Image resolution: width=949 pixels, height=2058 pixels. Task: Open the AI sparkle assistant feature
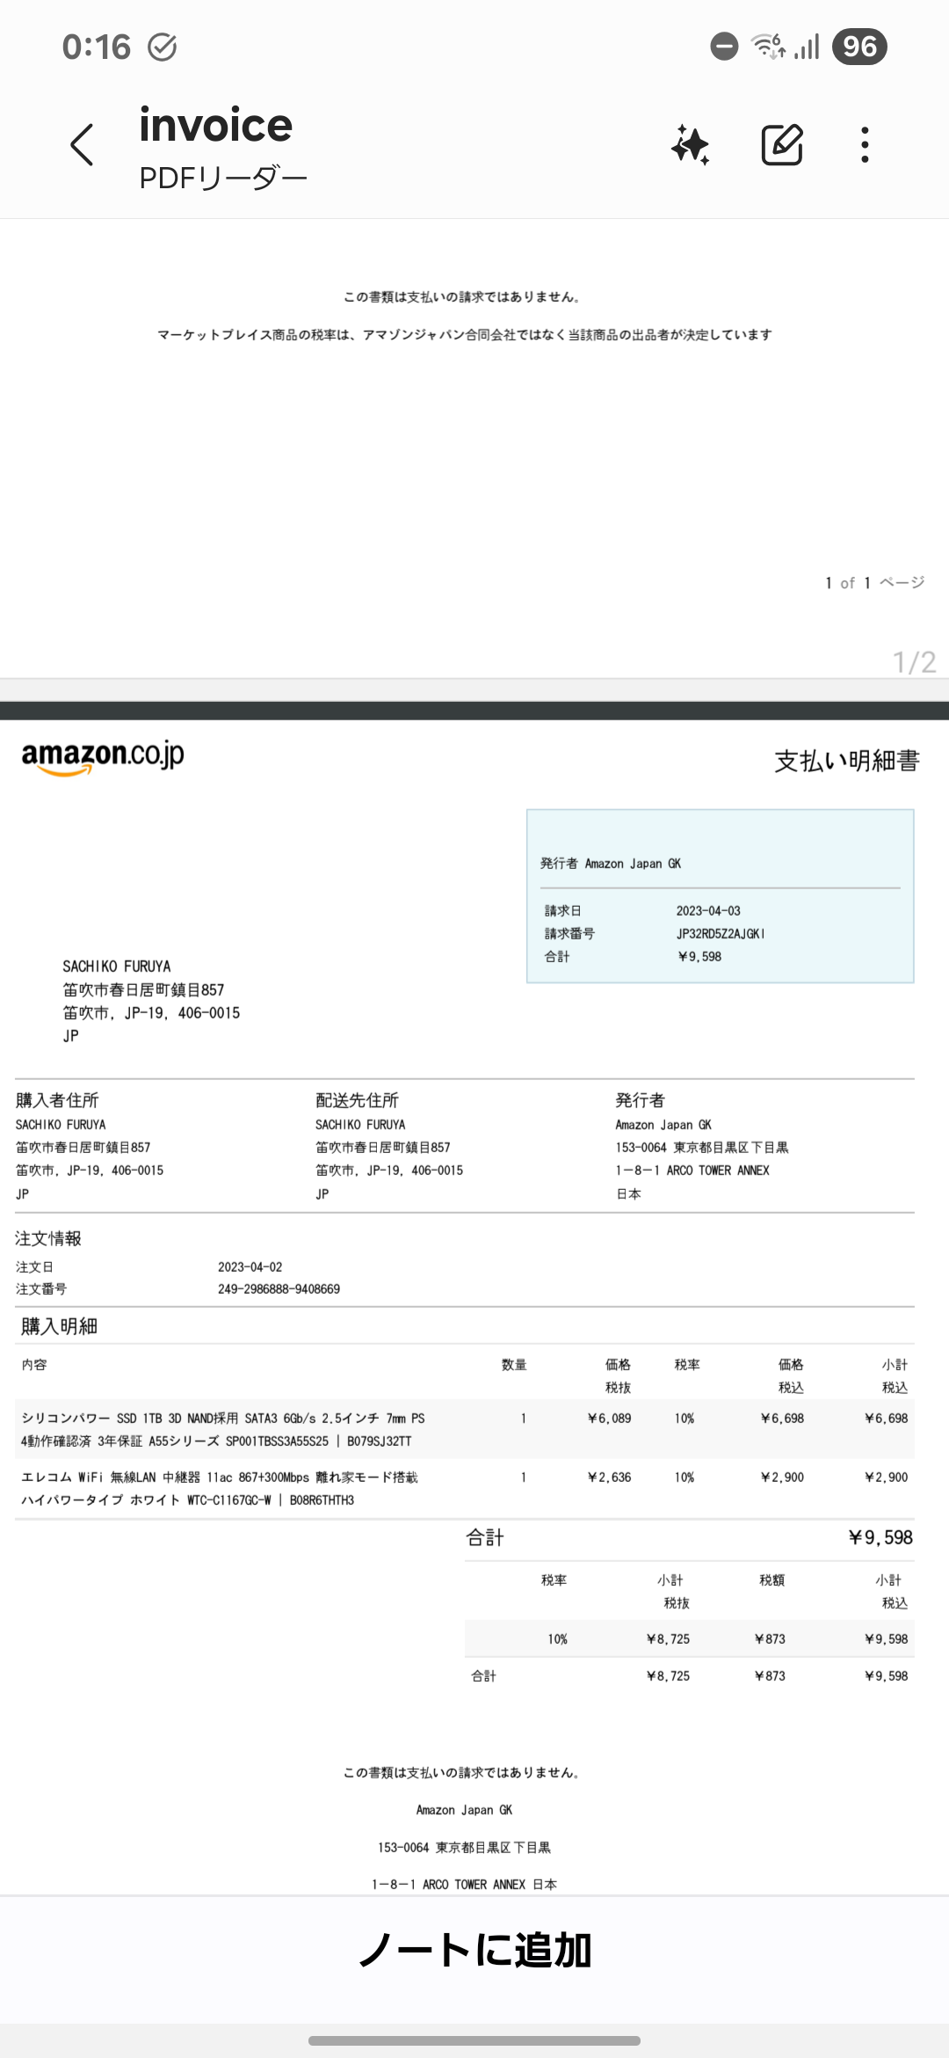pos(691,145)
